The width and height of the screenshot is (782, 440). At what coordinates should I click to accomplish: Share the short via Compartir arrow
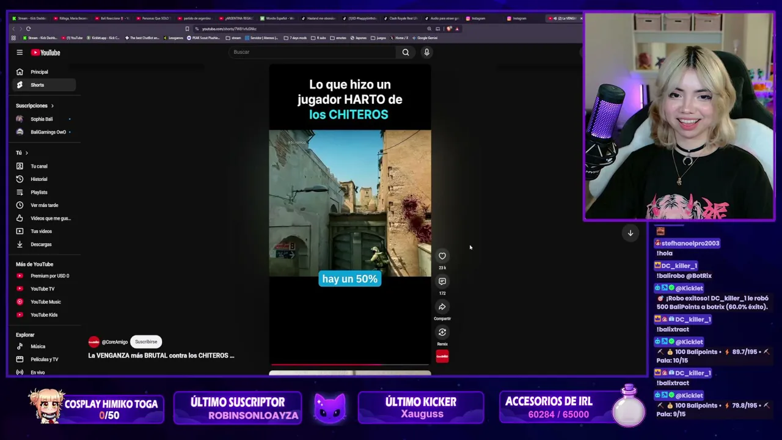[442, 307]
